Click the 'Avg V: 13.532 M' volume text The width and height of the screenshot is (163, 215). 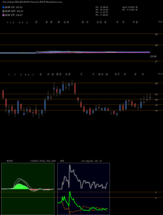click(x=130, y=7)
